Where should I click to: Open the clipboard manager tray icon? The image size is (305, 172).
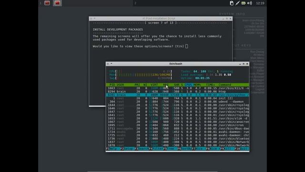pyautogui.click(x=232, y=3)
